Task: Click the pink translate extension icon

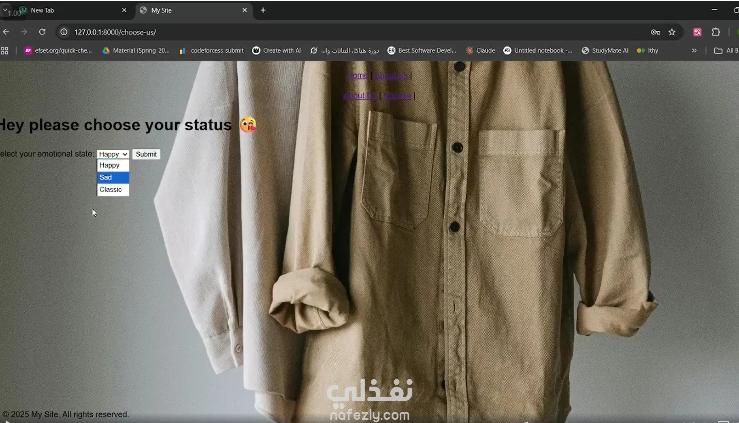Action: (x=697, y=32)
